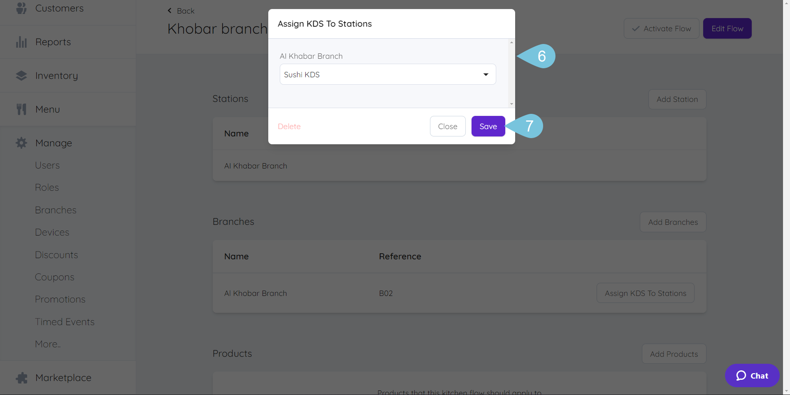Click the Back chevron arrow icon
Screen dimensions: 790x395
click(x=170, y=11)
